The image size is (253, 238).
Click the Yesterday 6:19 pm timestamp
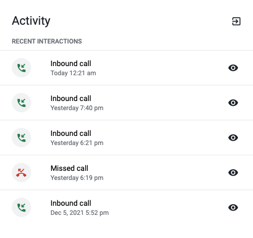tap(77, 178)
